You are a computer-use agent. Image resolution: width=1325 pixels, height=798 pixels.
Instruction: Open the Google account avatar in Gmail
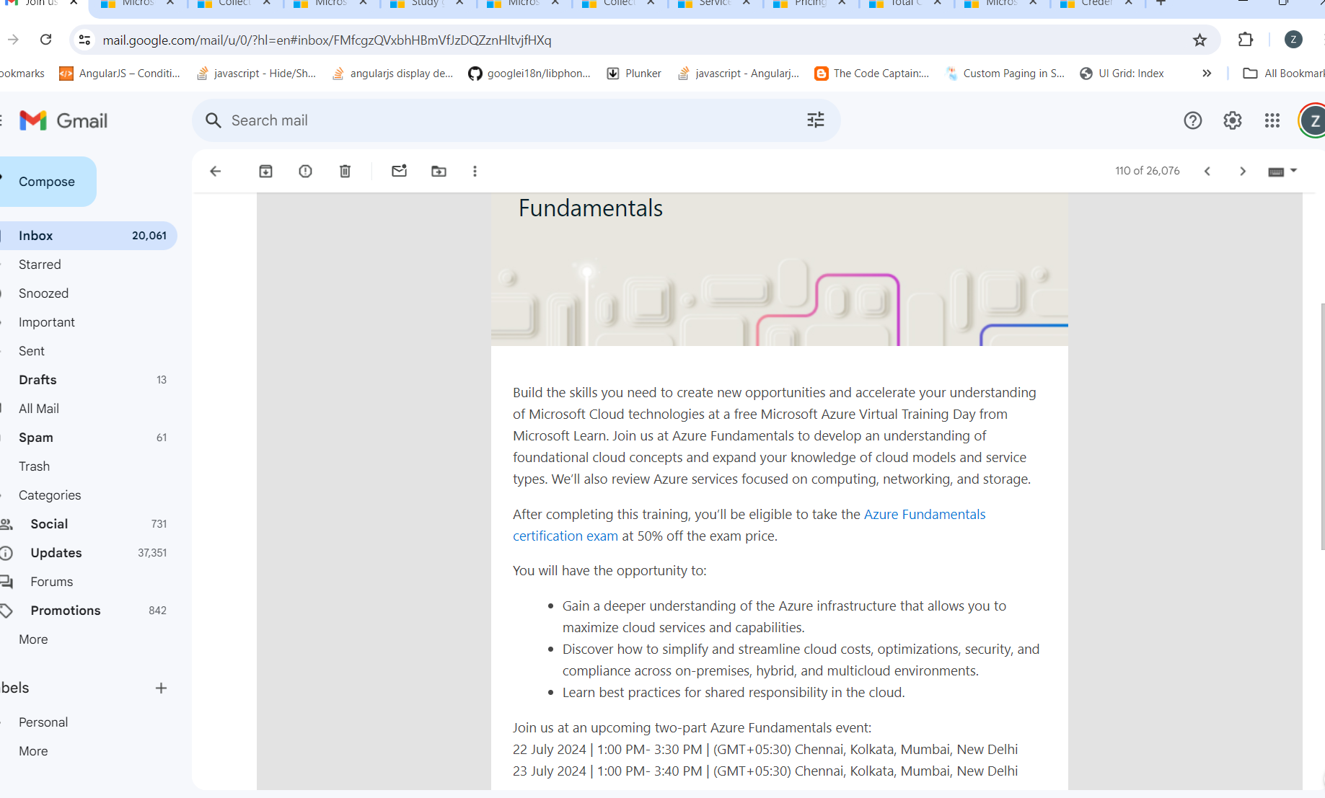pos(1313,120)
